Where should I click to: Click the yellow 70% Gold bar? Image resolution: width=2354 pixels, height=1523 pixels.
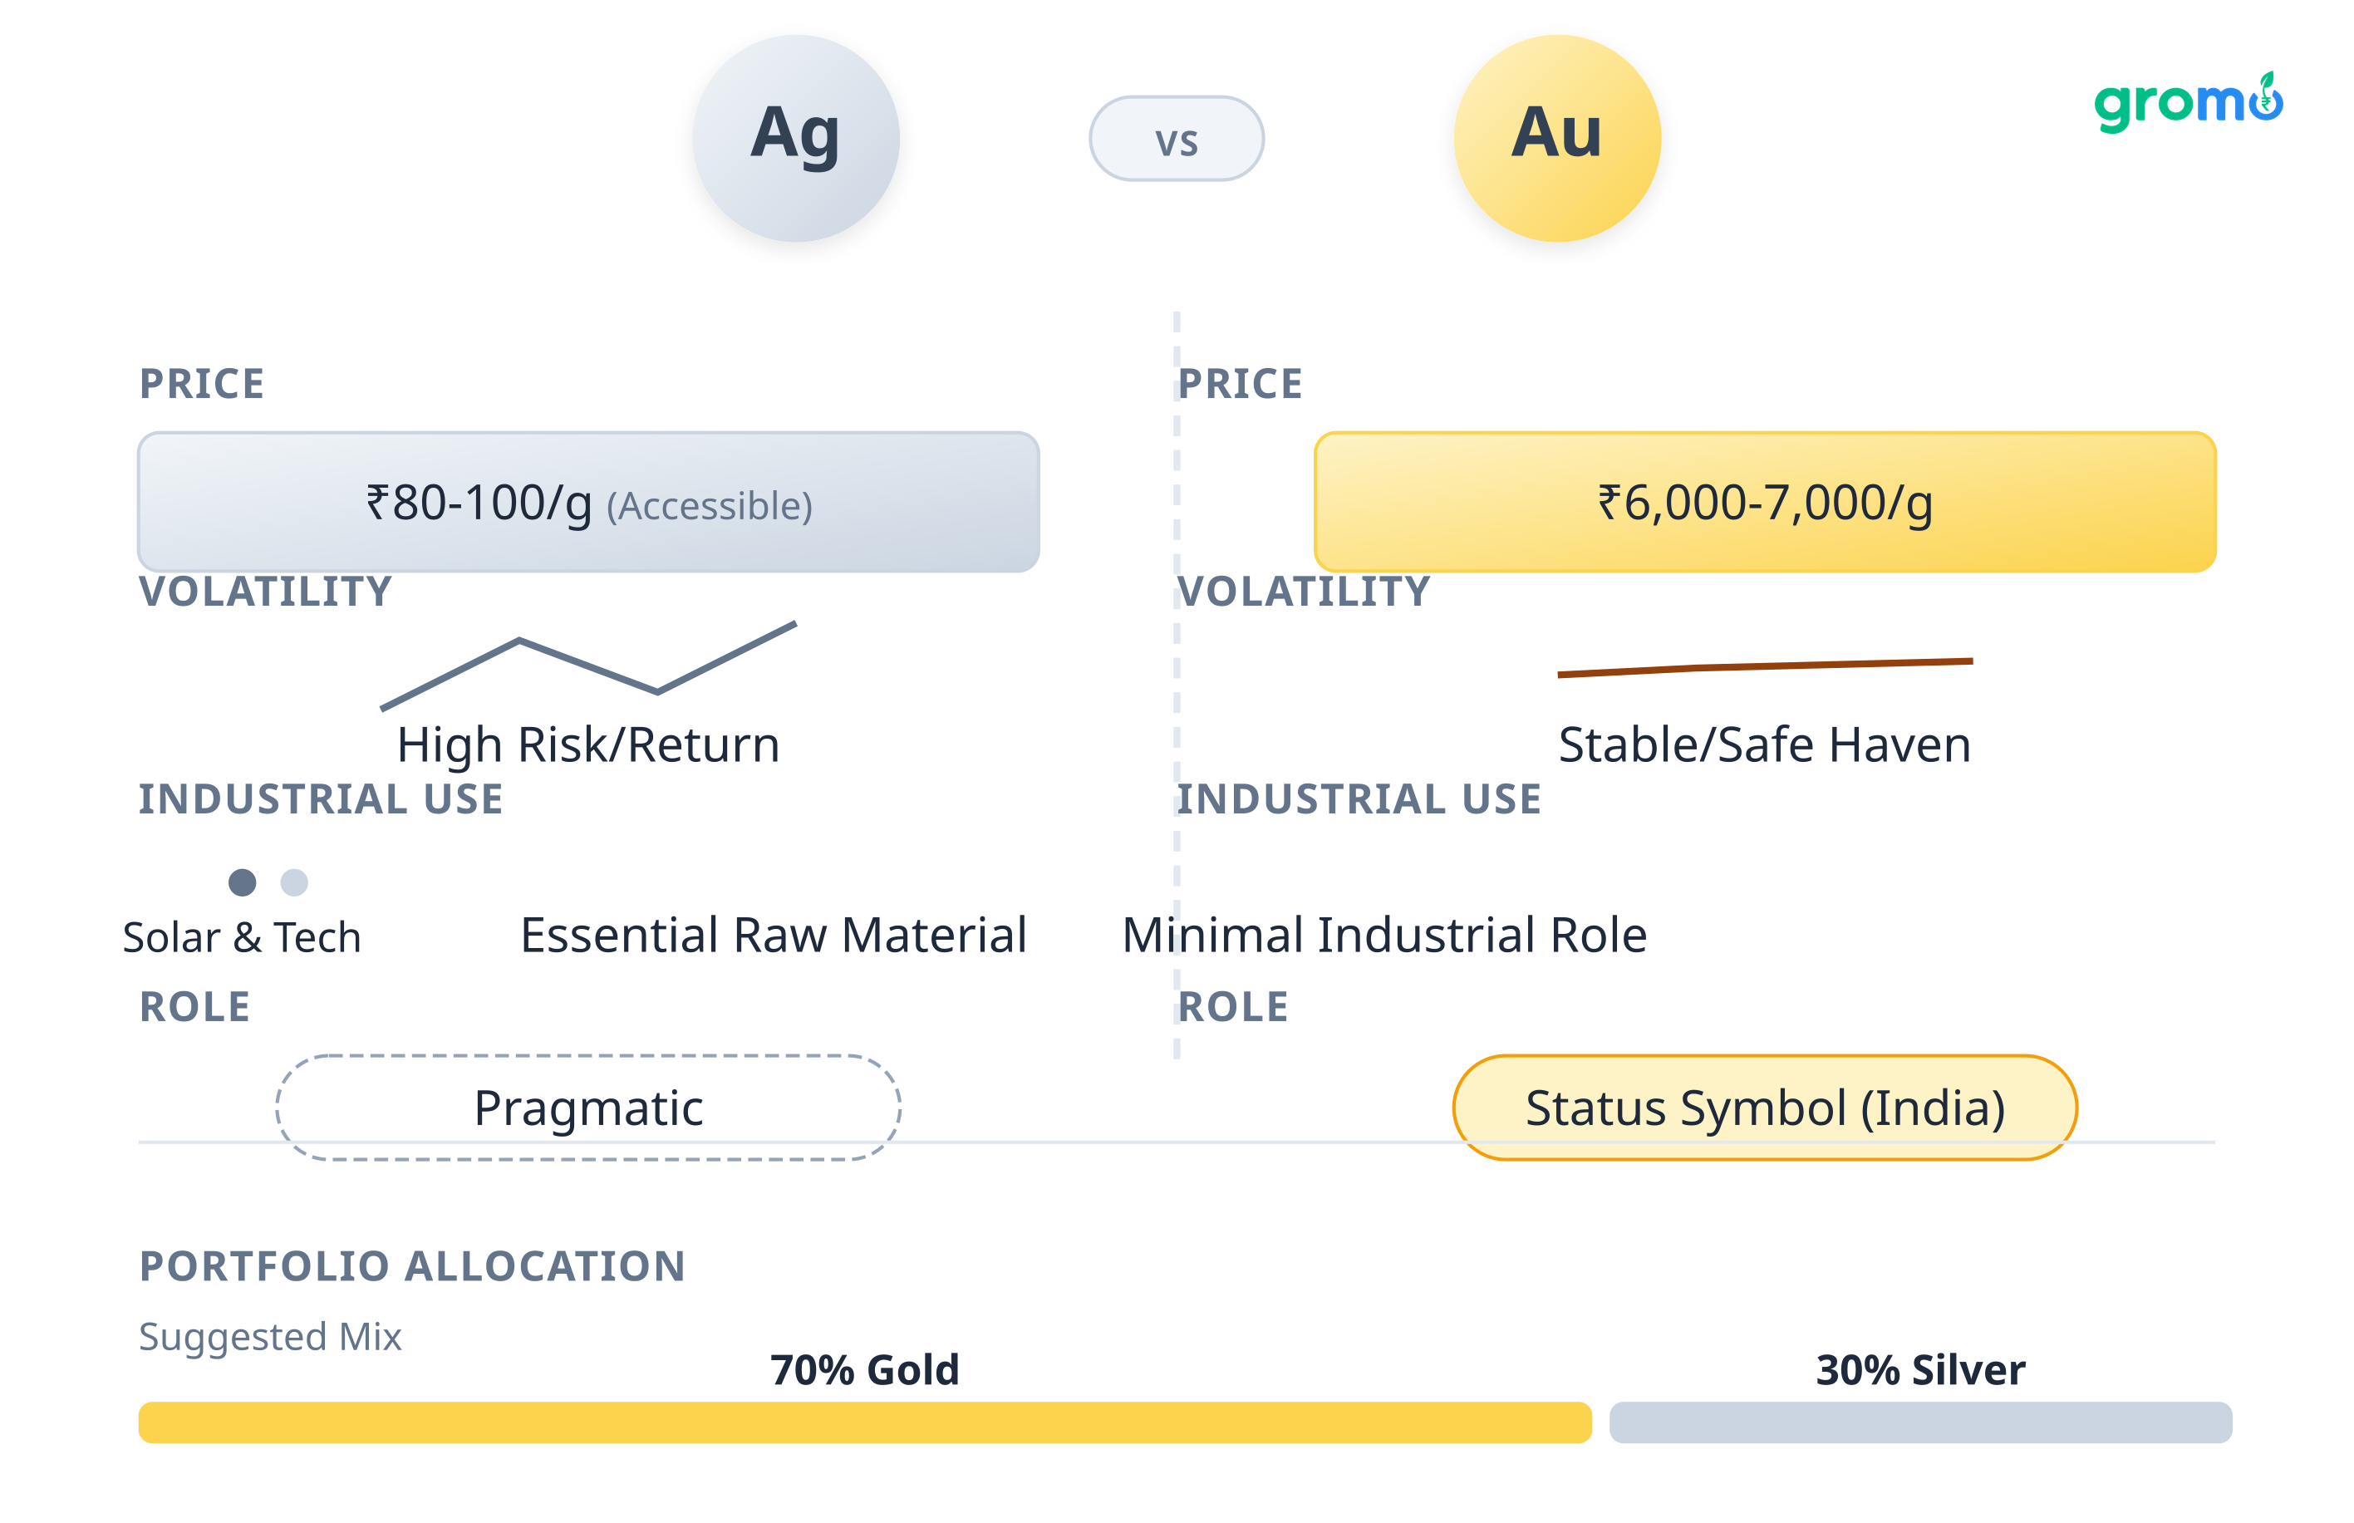click(864, 1422)
